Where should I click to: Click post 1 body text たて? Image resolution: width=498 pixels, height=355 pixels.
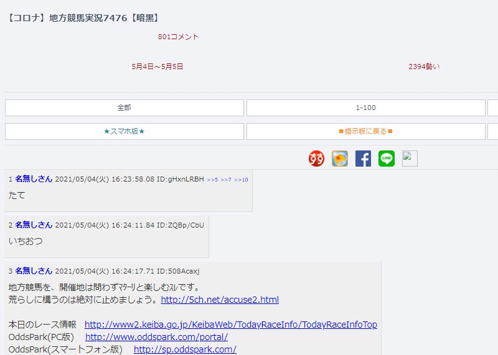17,195
